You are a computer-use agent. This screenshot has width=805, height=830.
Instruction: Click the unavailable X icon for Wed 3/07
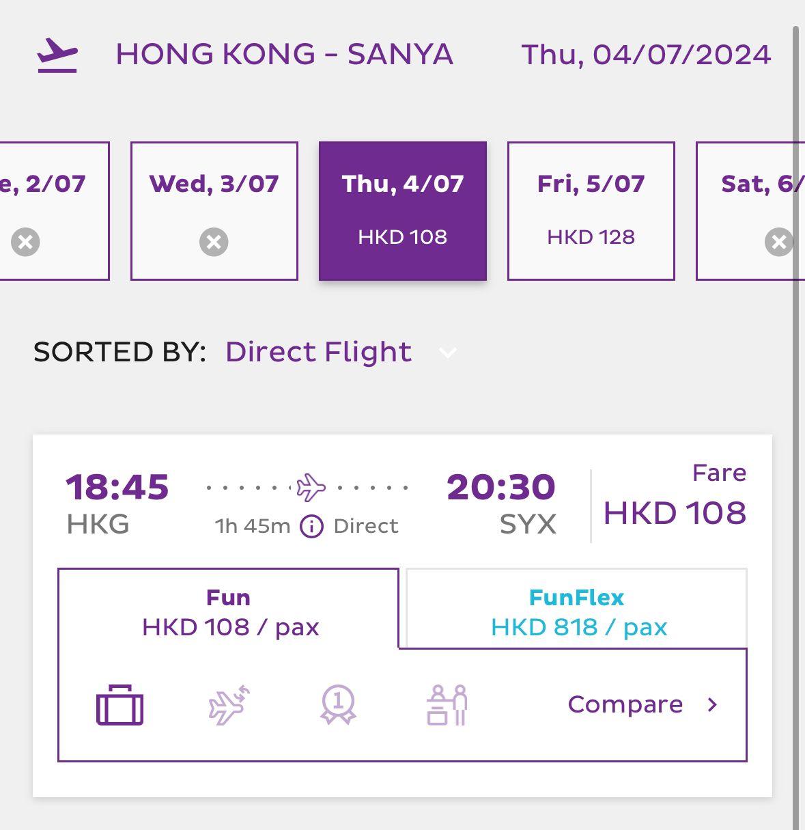214,242
